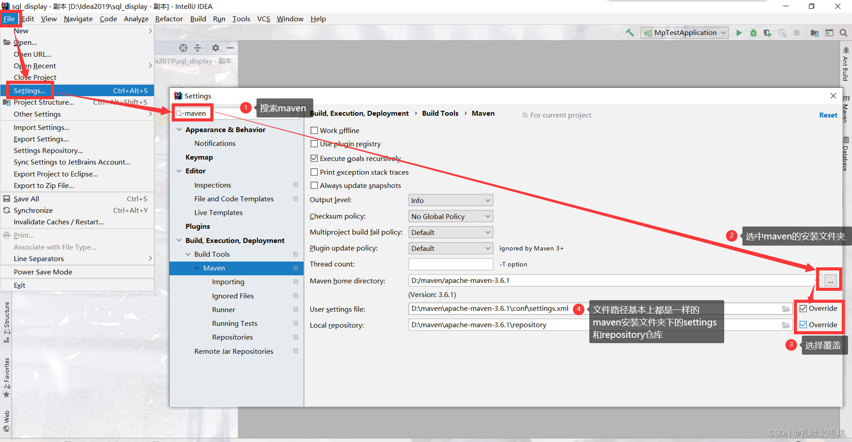This screenshot has width=852, height=442.
Task: Enable Print exception stack traces
Action: coord(314,172)
